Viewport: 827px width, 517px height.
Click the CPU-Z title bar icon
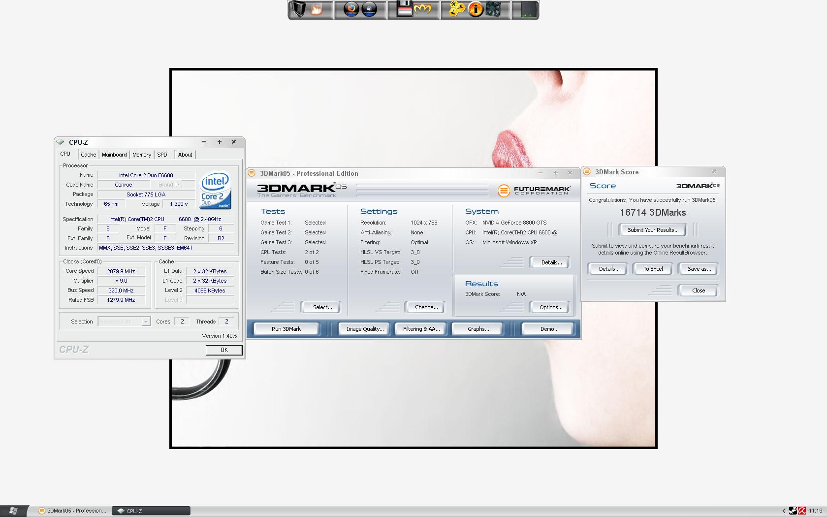(x=61, y=142)
